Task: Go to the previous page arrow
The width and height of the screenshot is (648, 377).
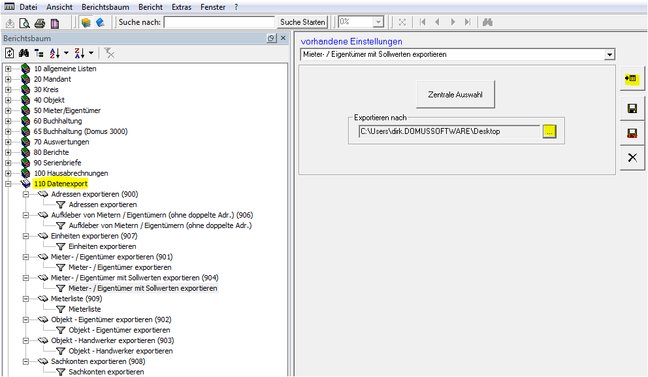Action: point(437,22)
